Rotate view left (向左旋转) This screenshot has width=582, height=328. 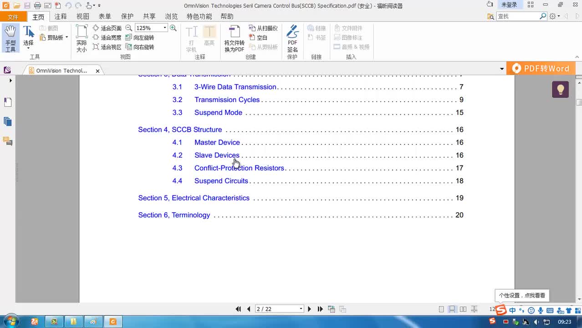click(140, 37)
